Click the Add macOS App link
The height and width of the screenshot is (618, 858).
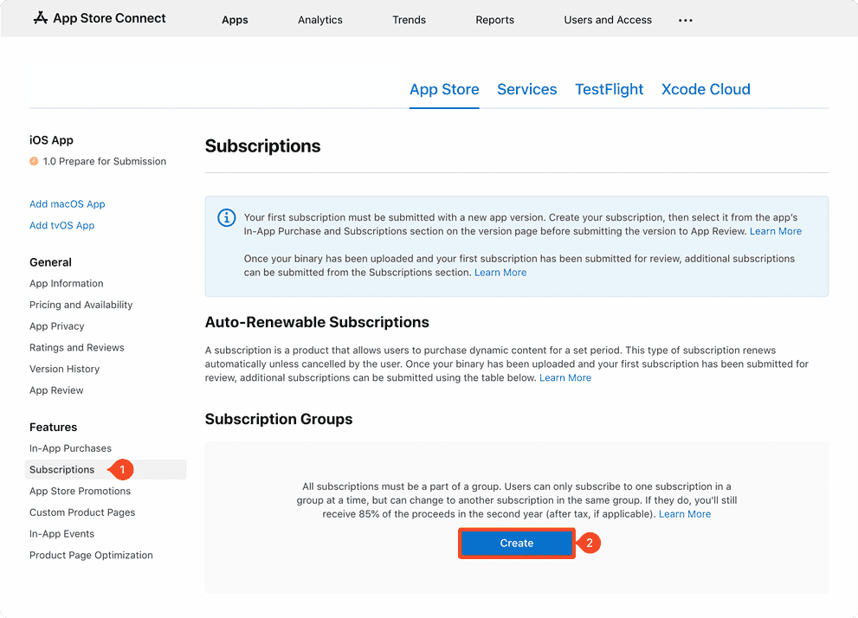pyautogui.click(x=68, y=204)
